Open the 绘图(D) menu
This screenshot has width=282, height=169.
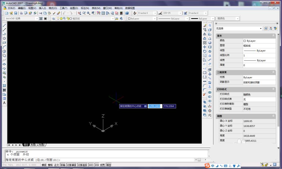click(x=74, y=8)
